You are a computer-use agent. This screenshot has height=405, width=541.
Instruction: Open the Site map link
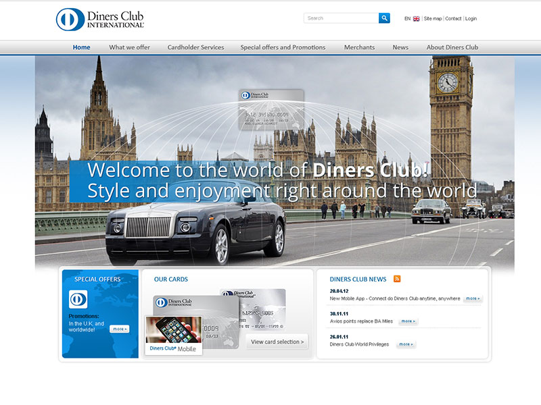tap(433, 19)
